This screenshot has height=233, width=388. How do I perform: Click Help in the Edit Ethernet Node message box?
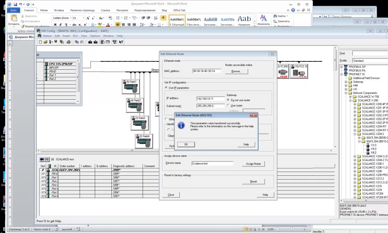coord(246,144)
